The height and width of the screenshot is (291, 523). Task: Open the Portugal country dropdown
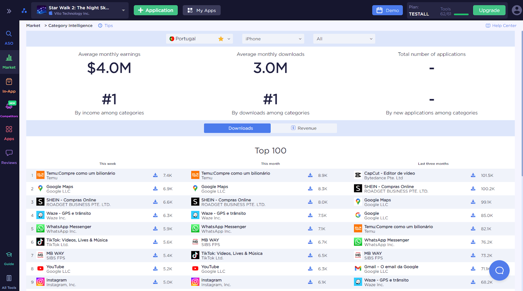point(199,39)
